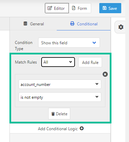Select the Conditional tab
The height and width of the screenshot is (142, 129).
click(x=84, y=24)
